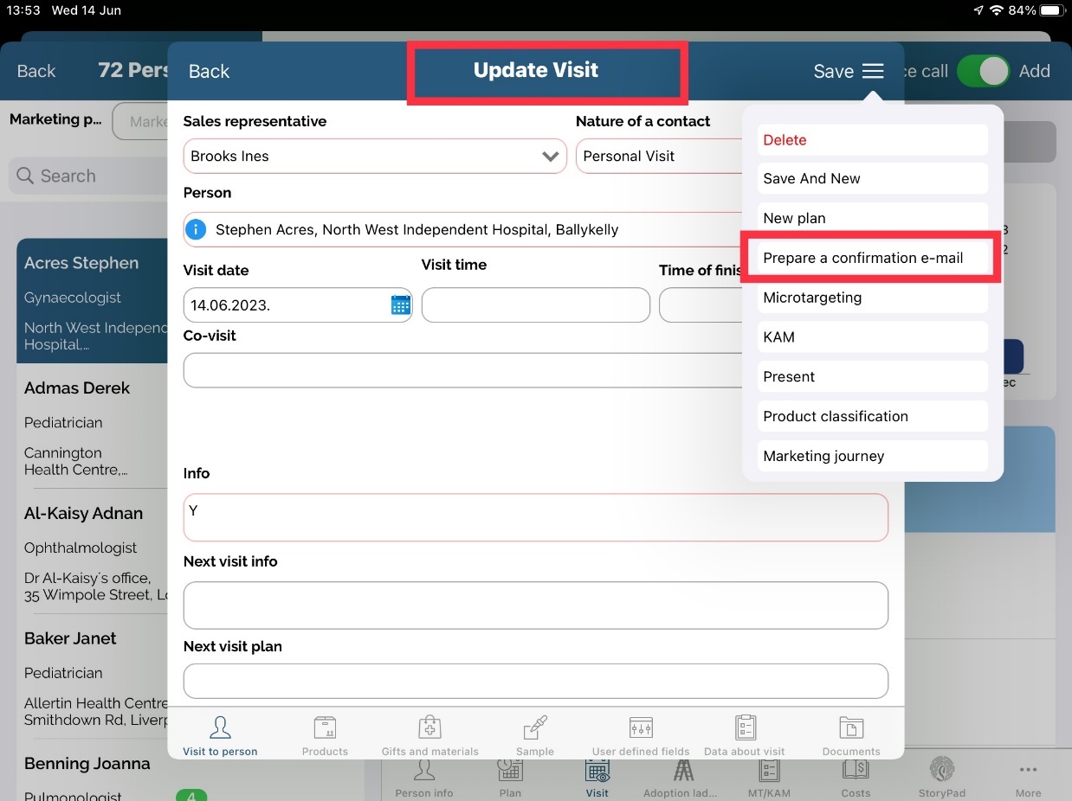The image size is (1072, 801).
Task: Open the Nature of a contact dropdown
Action: (658, 157)
